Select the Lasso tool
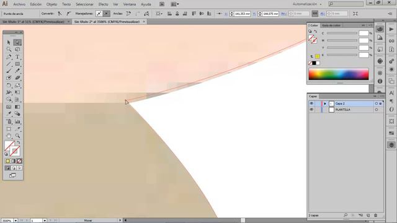Image resolution: width=397 pixels, height=223 pixels. tap(17, 50)
